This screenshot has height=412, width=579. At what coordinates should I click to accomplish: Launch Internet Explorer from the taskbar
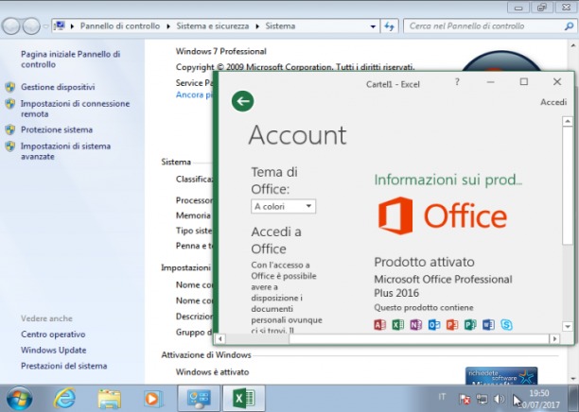pyautogui.click(x=64, y=399)
